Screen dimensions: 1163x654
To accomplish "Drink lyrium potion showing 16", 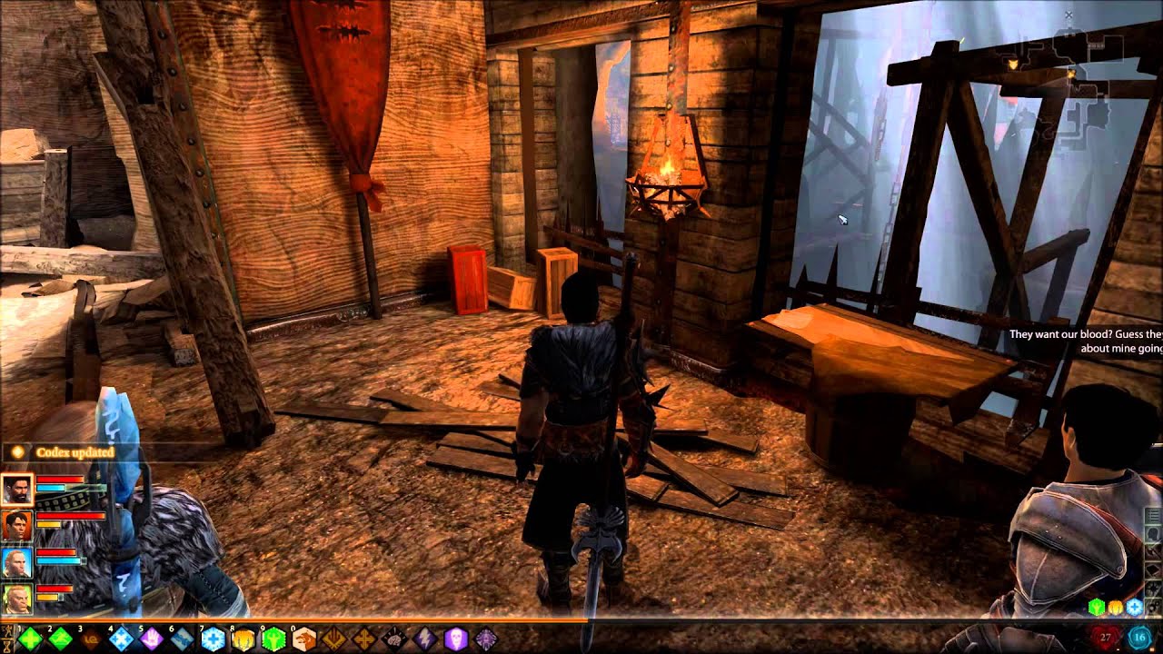I will tap(1140, 638).
